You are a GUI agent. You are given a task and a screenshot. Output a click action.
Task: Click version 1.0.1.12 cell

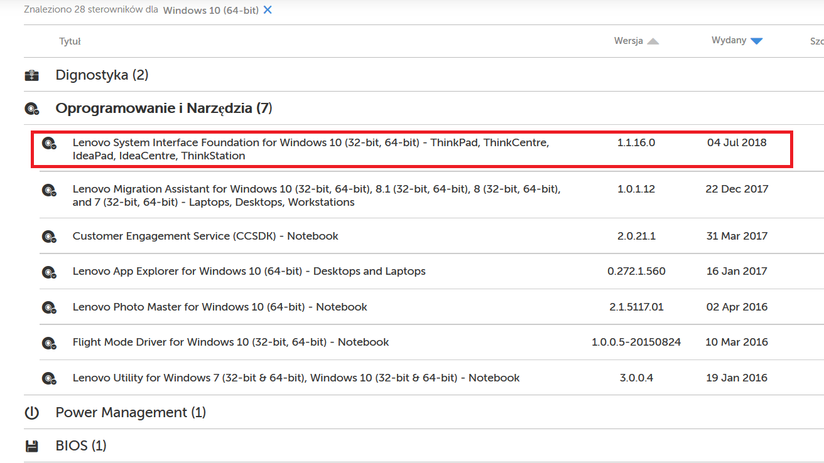point(636,189)
